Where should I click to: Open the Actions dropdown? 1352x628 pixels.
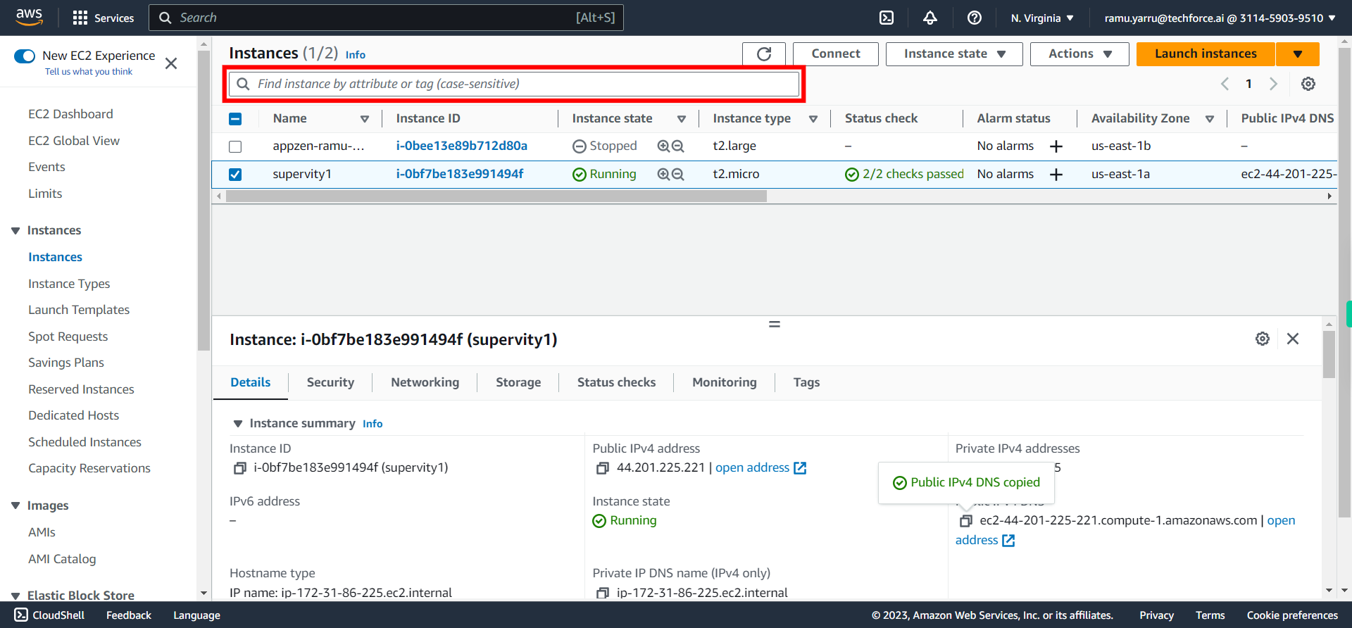click(1079, 54)
